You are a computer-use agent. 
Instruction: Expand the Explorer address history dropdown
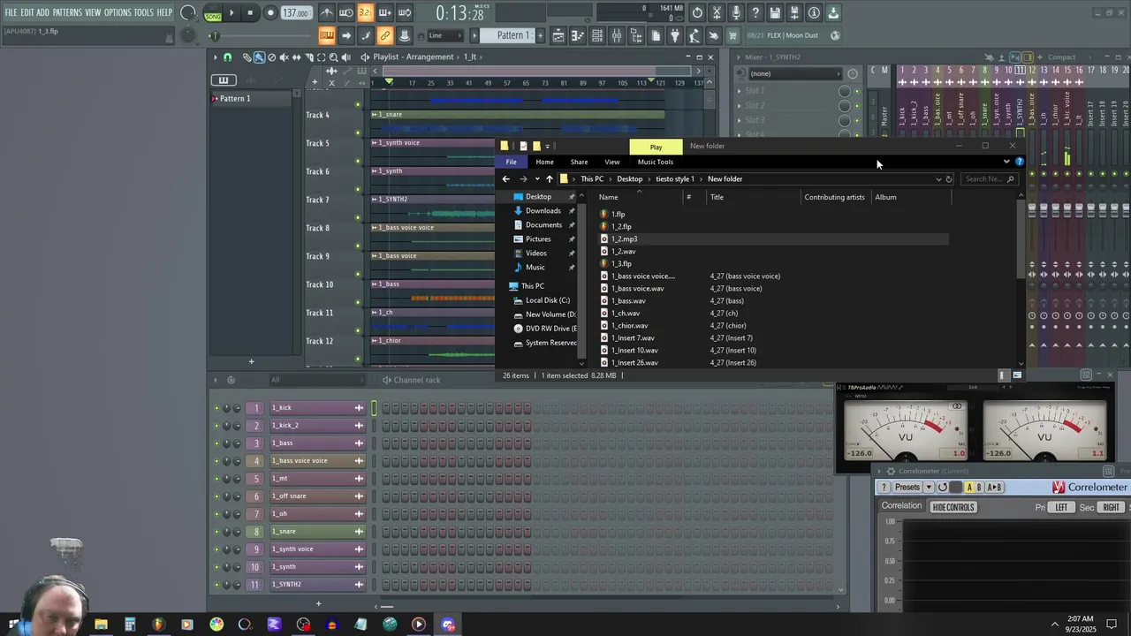pyautogui.click(x=938, y=179)
